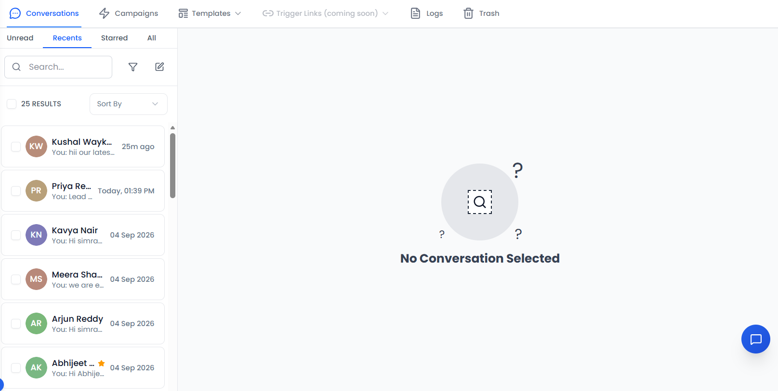Click the Trash bin icon
The image size is (778, 391).
[x=468, y=13]
